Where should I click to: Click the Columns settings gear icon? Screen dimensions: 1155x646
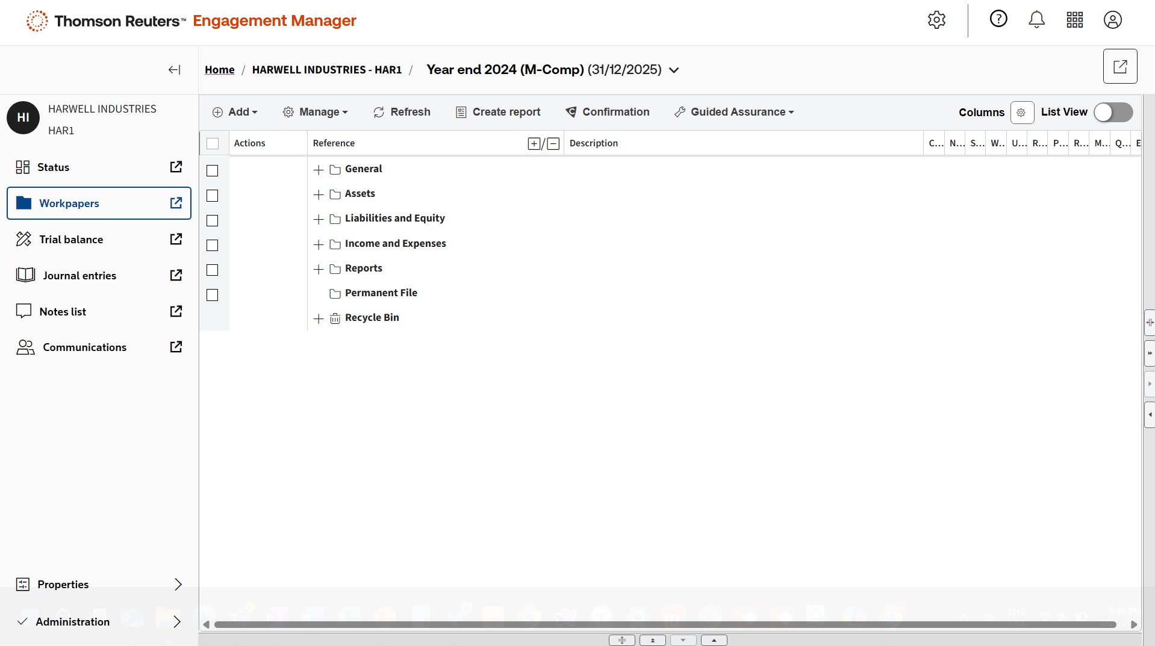(1021, 113)
